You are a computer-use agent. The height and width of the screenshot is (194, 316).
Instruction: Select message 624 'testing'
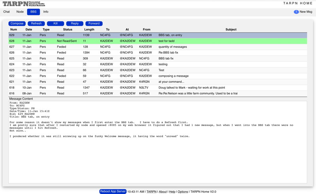(158, 64)
